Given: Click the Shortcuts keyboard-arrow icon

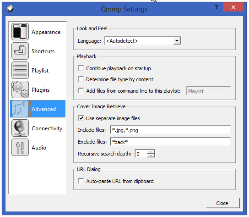Looking at the screenshot, I should click(x=20, y=51).
